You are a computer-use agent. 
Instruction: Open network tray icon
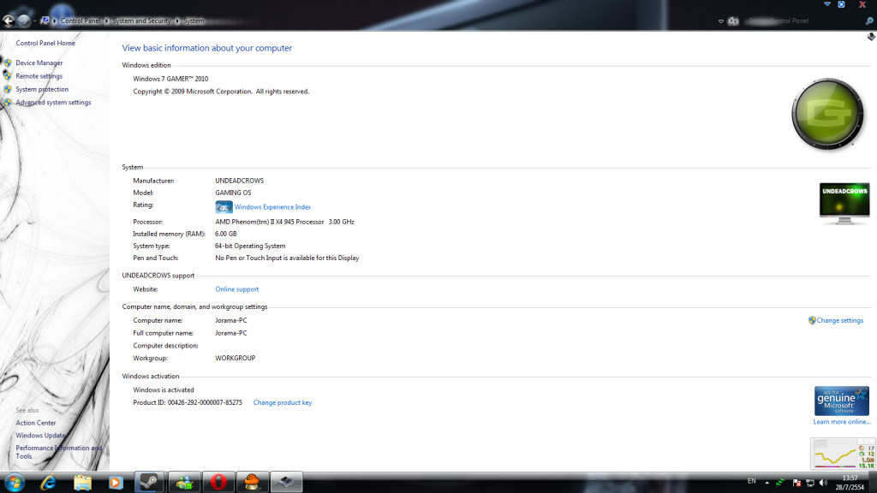pos(810,483)
